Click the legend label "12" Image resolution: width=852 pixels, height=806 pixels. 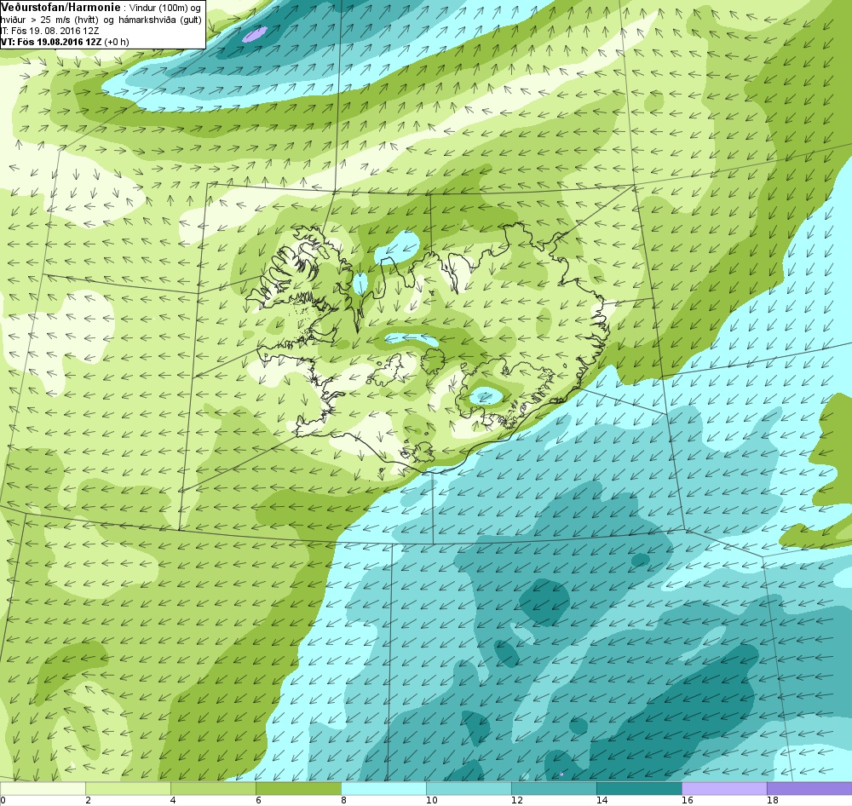(517, 800)
